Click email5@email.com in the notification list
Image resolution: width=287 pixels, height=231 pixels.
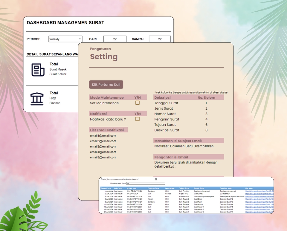(103, 157)
